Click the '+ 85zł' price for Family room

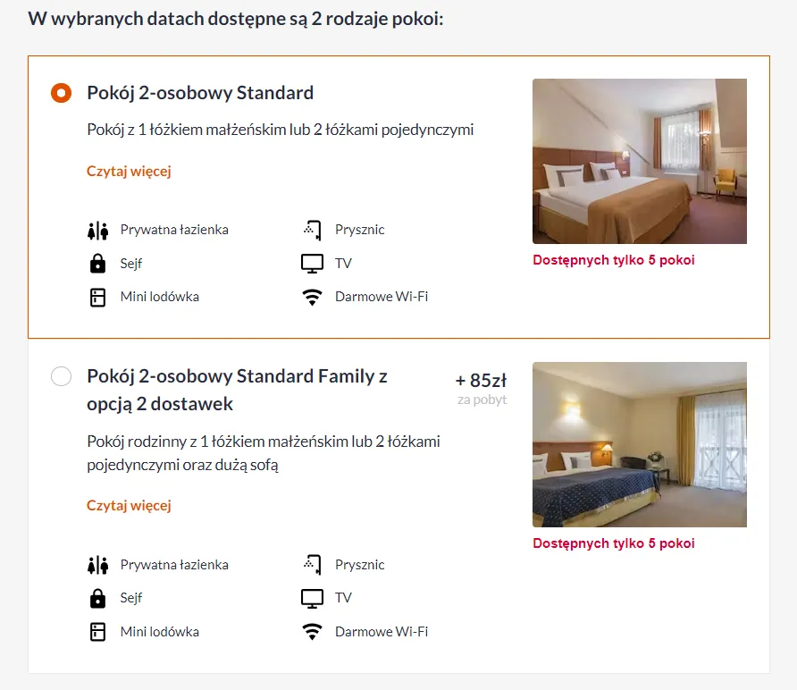tap(481, 382)
